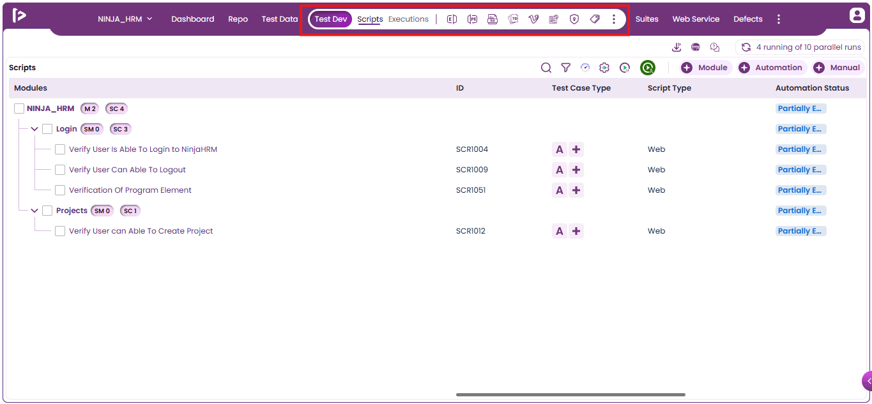Click the horizontal scrollbar at bottom
The image size is (872, 404).
[x=570, y=394]
